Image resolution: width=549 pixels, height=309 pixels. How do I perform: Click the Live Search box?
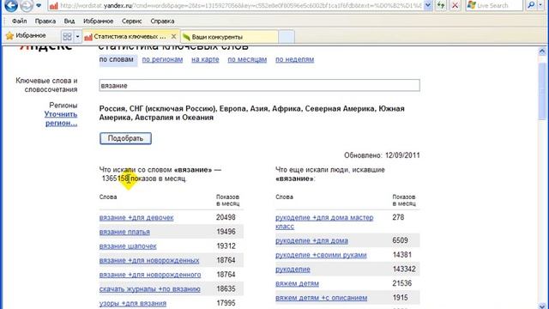click(494, 5)
